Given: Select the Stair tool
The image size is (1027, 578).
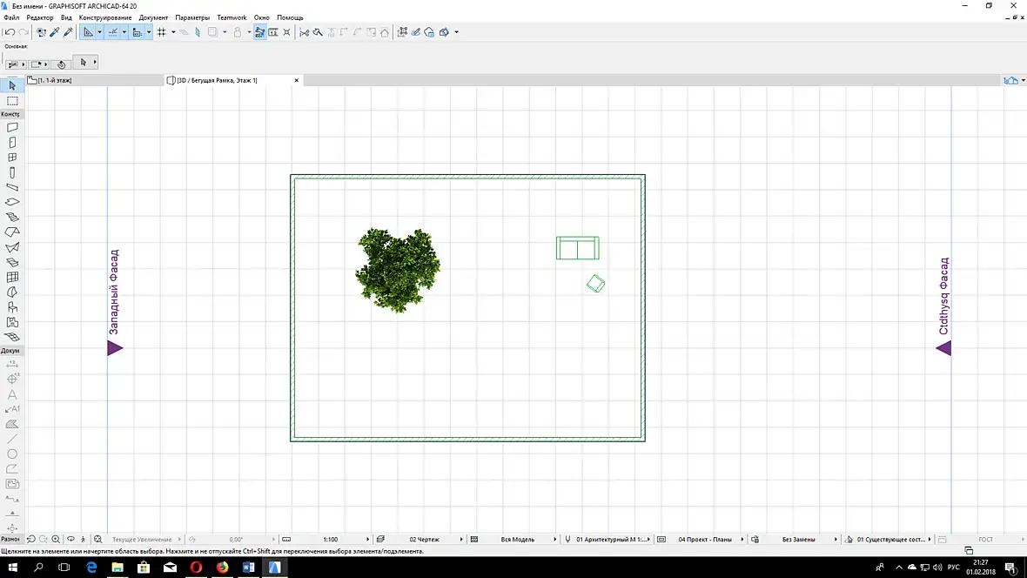Looking at the screenshot, I should click(x=12, y=218).
